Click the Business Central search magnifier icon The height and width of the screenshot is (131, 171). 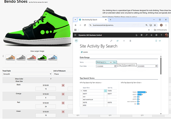[x=146, y=35]
